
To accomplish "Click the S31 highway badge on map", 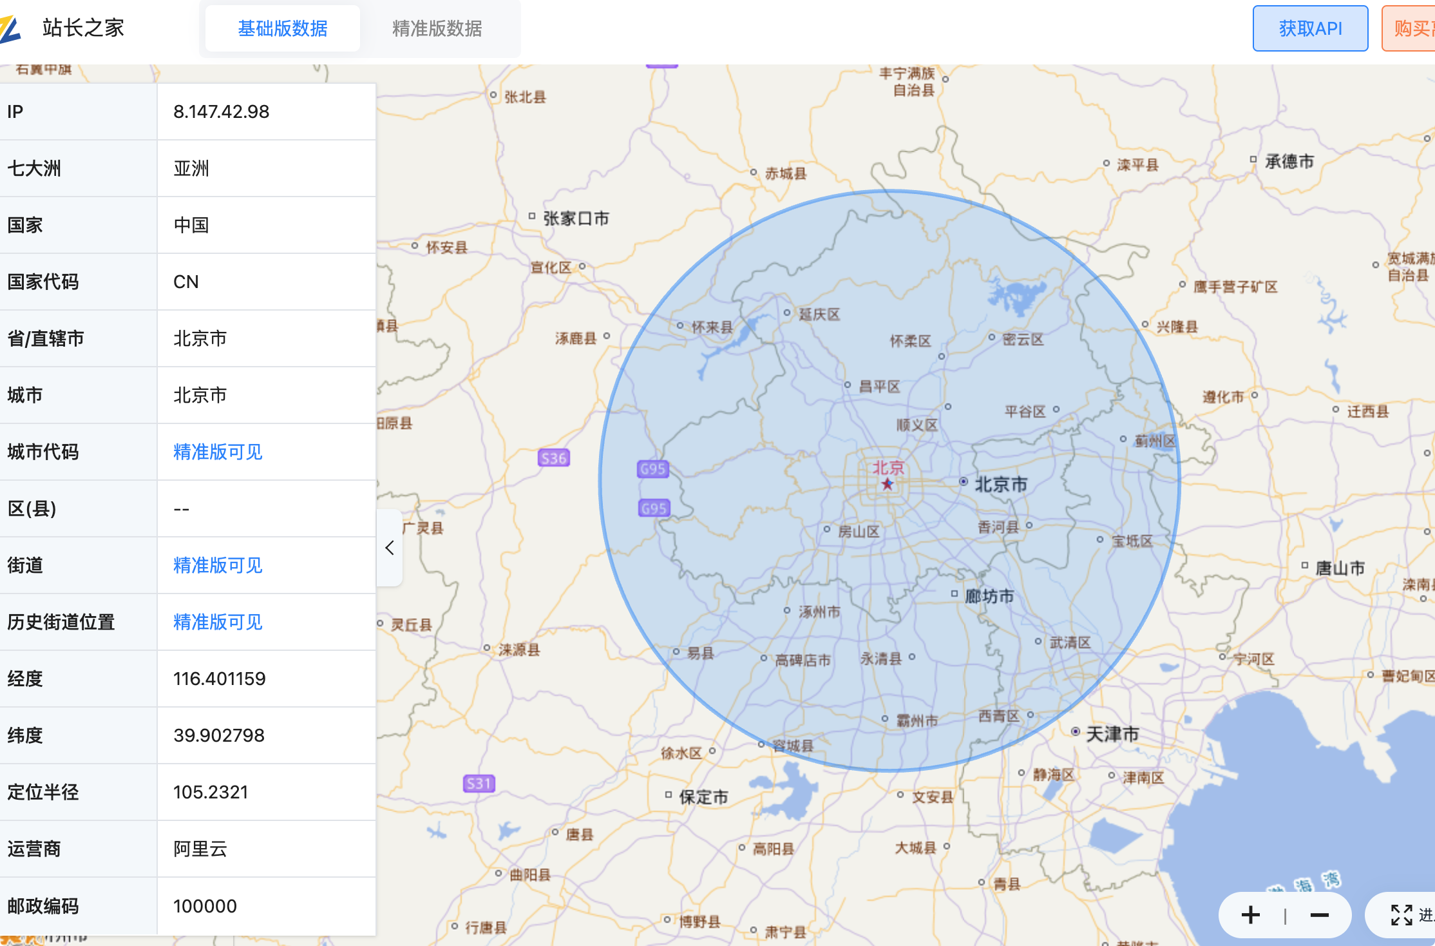I will point(479,784).
